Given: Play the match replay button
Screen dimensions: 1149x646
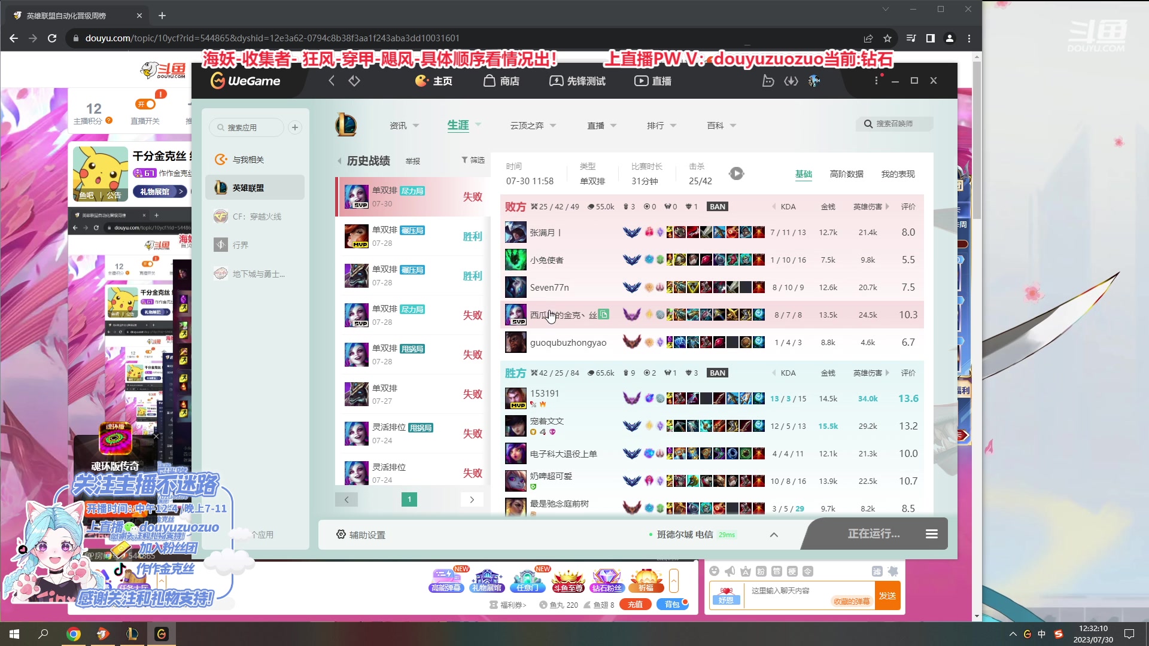Looking at the screenshot, I should 736,173.
